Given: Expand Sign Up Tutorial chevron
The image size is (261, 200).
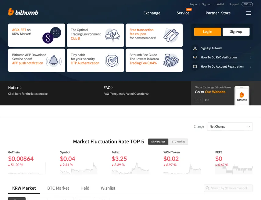Looking at the screenshot, I should [251, 48].
